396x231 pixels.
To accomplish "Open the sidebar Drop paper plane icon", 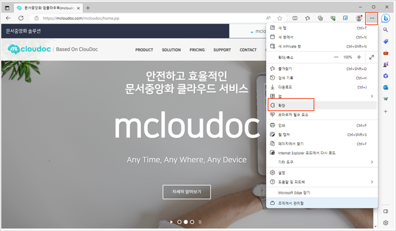I will coord(385,99).
